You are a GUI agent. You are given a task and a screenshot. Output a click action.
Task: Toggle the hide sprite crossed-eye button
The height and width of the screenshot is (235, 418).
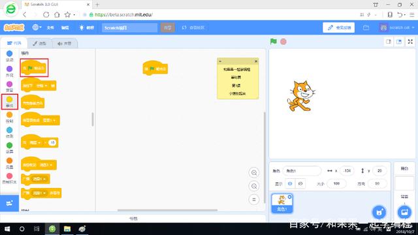300,183
